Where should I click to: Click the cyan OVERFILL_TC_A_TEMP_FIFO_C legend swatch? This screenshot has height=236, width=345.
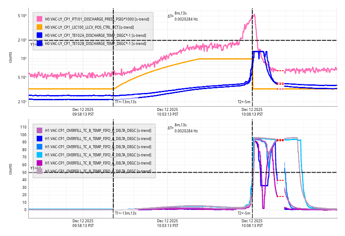coord(39,155)
